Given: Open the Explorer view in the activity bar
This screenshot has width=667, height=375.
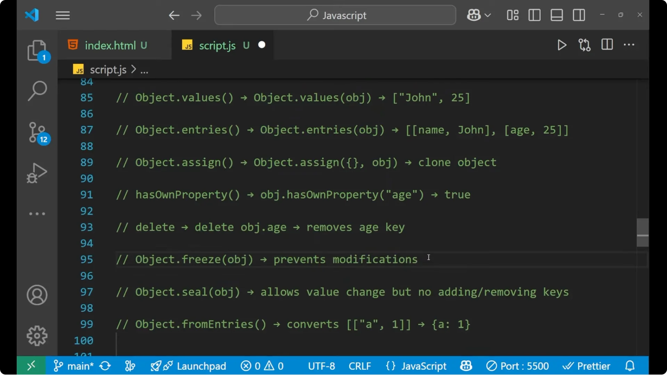Looking at the screenshot, I should pyautogui.click(x=37, y=51).
